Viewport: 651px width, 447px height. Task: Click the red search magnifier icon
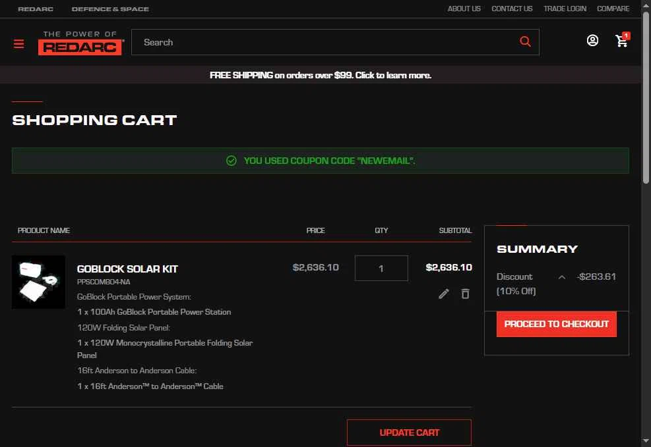tap(525, 41)
